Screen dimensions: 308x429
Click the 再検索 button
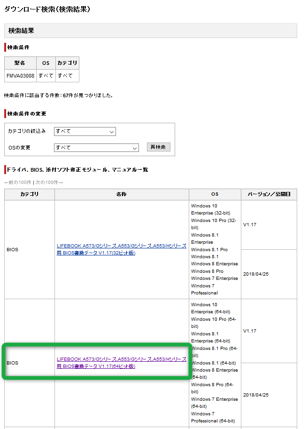coord(158,147)
